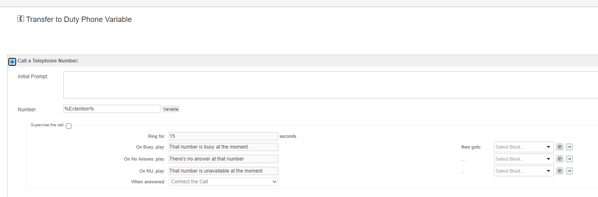Click into the Initial Prompt text area
Screen dimensions: 598x197
coord(330,85)
